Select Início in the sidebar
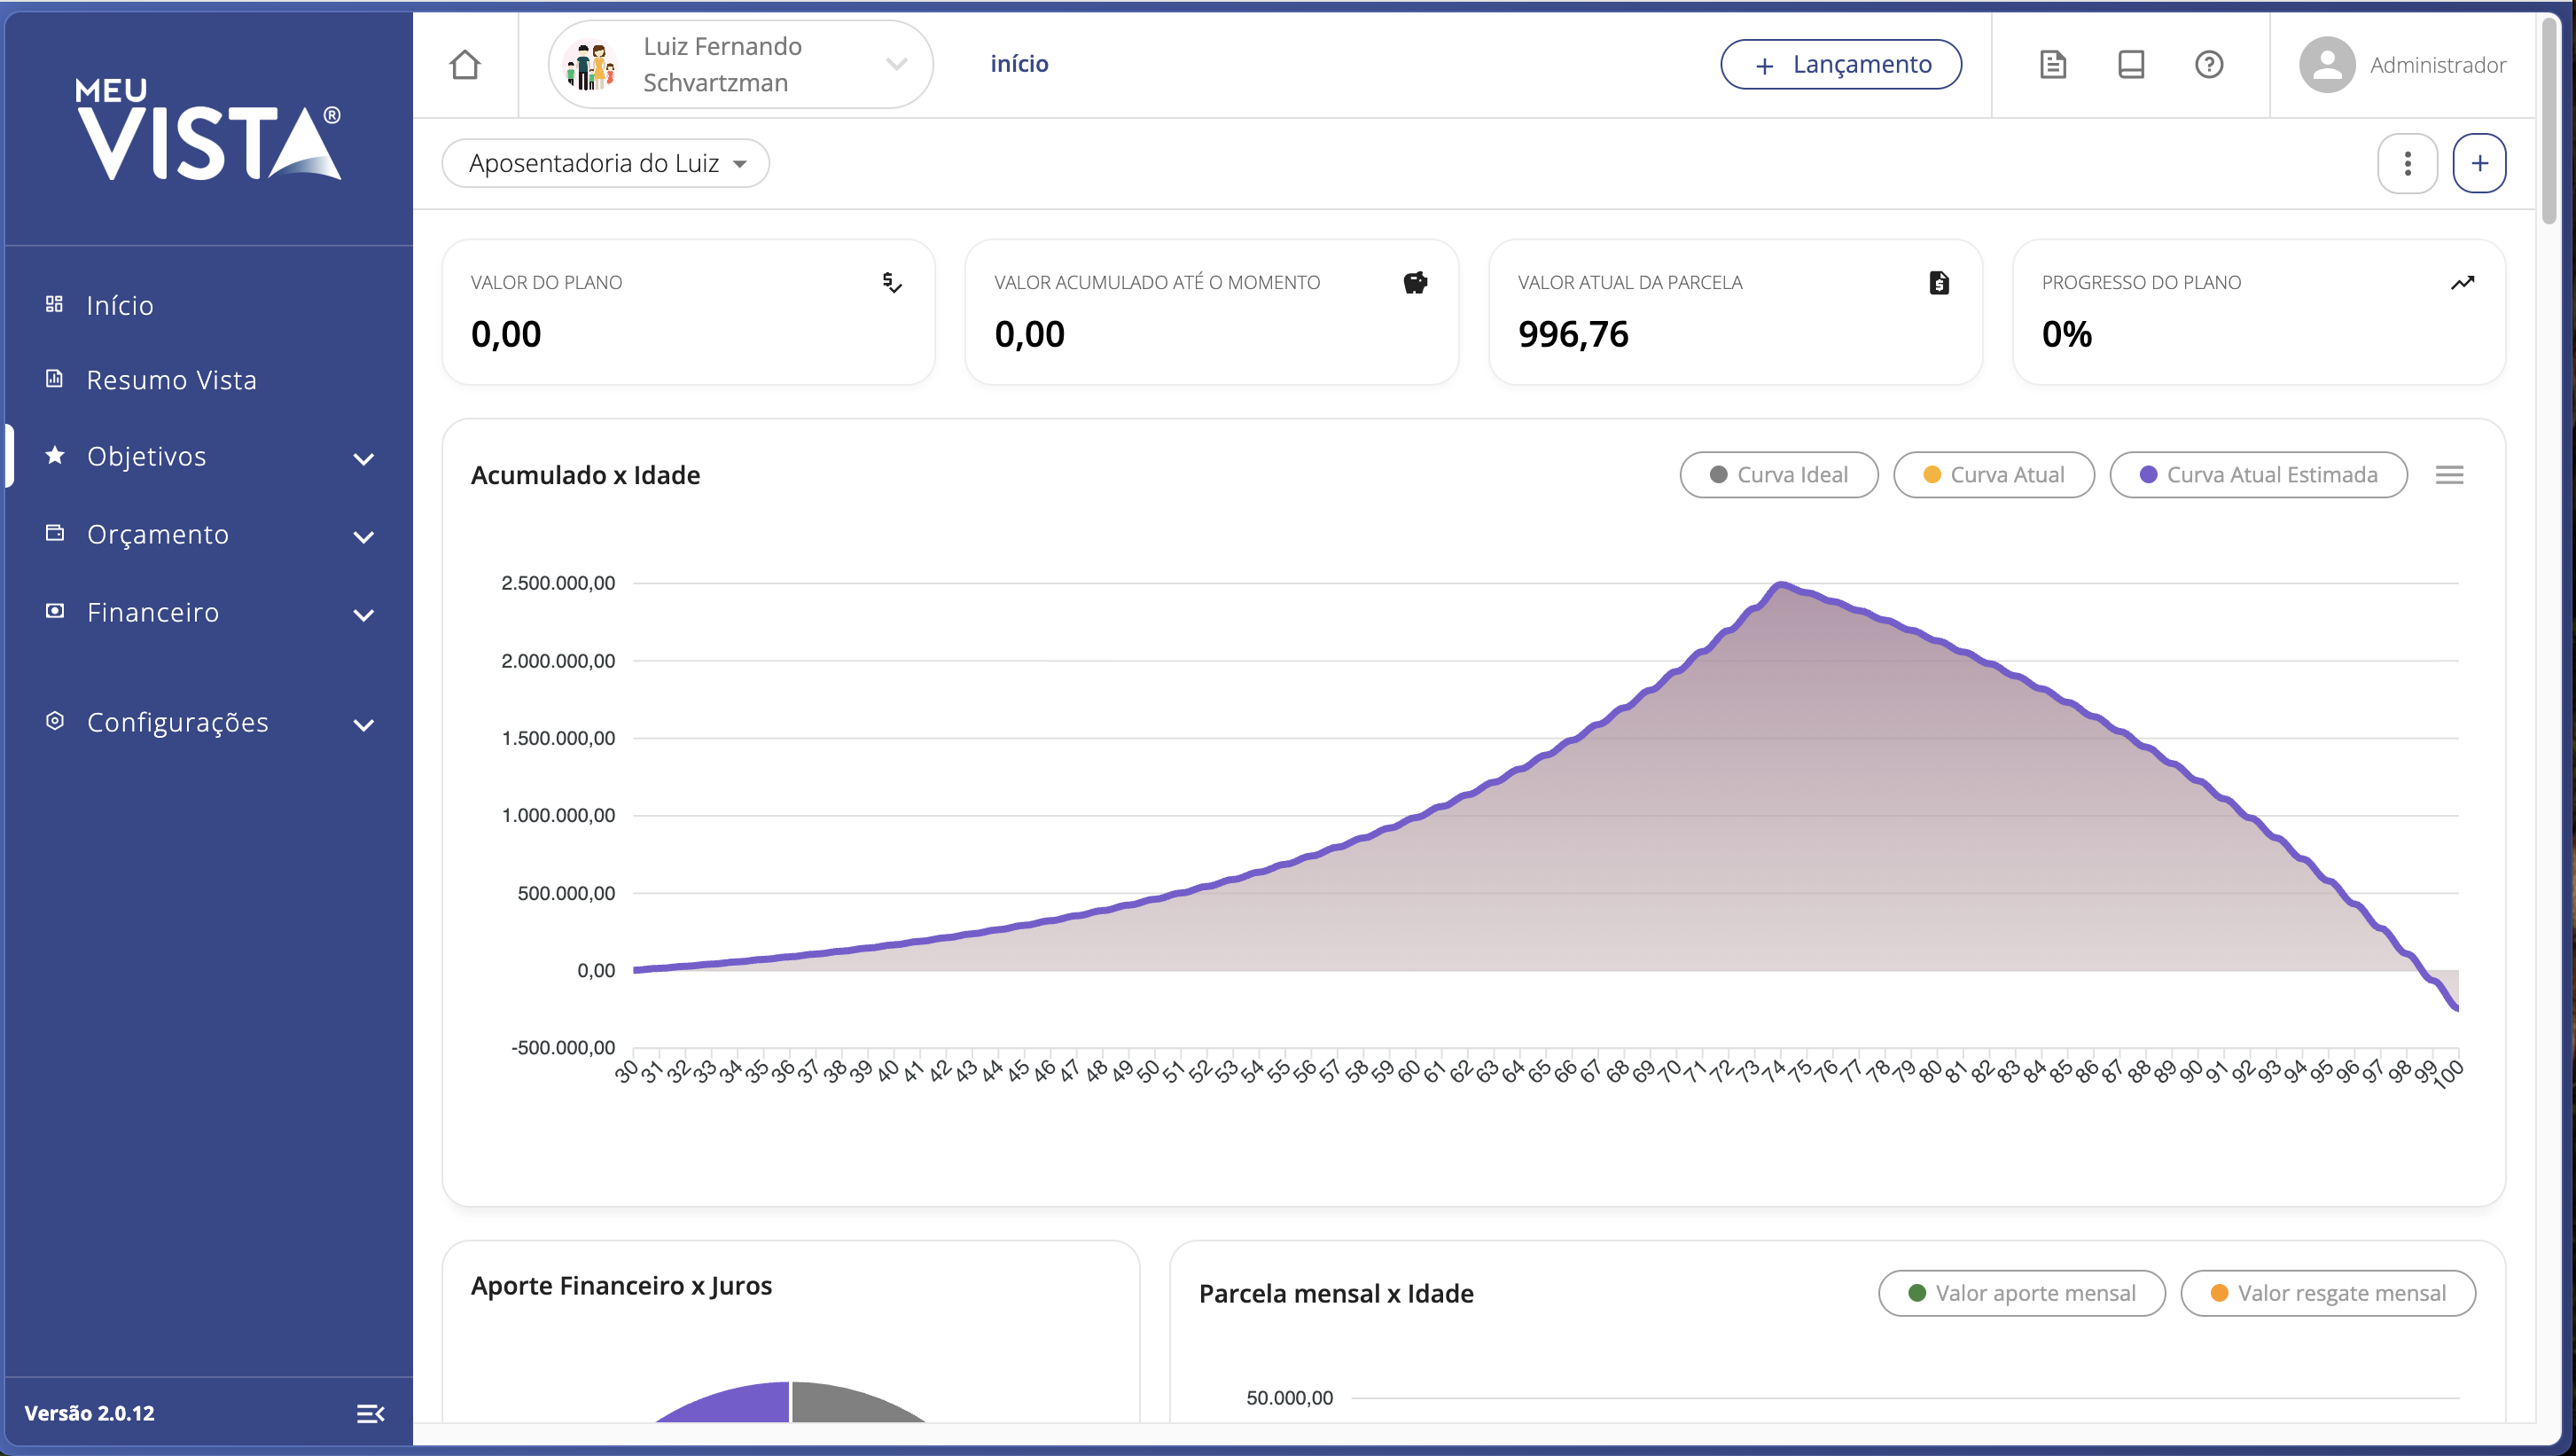This screenshot has height=1456, width=2576. coord(120,305)
